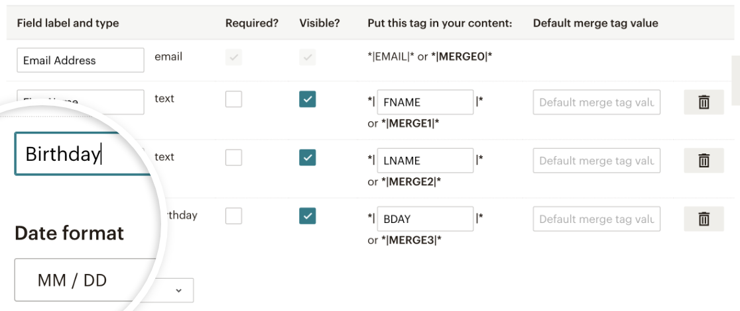Uncheck Visible checkbox for LNAME row

click(x=307, y=158)
